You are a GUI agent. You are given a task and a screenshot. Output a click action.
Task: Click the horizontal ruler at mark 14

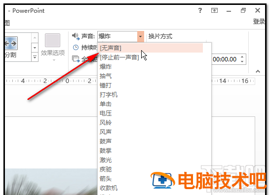pyautogui.click(x=223, y=81)
